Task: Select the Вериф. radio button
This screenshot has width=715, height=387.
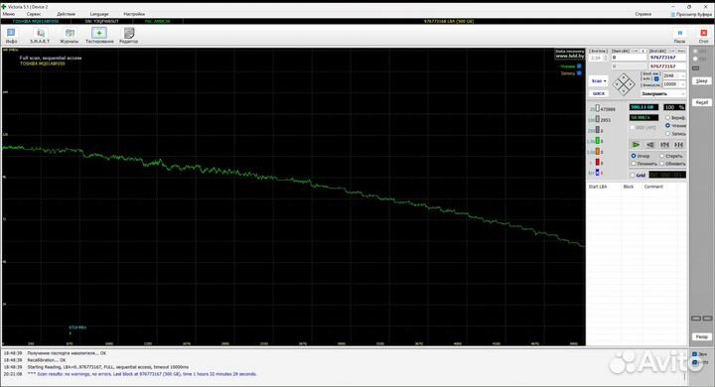Action: 667,118
